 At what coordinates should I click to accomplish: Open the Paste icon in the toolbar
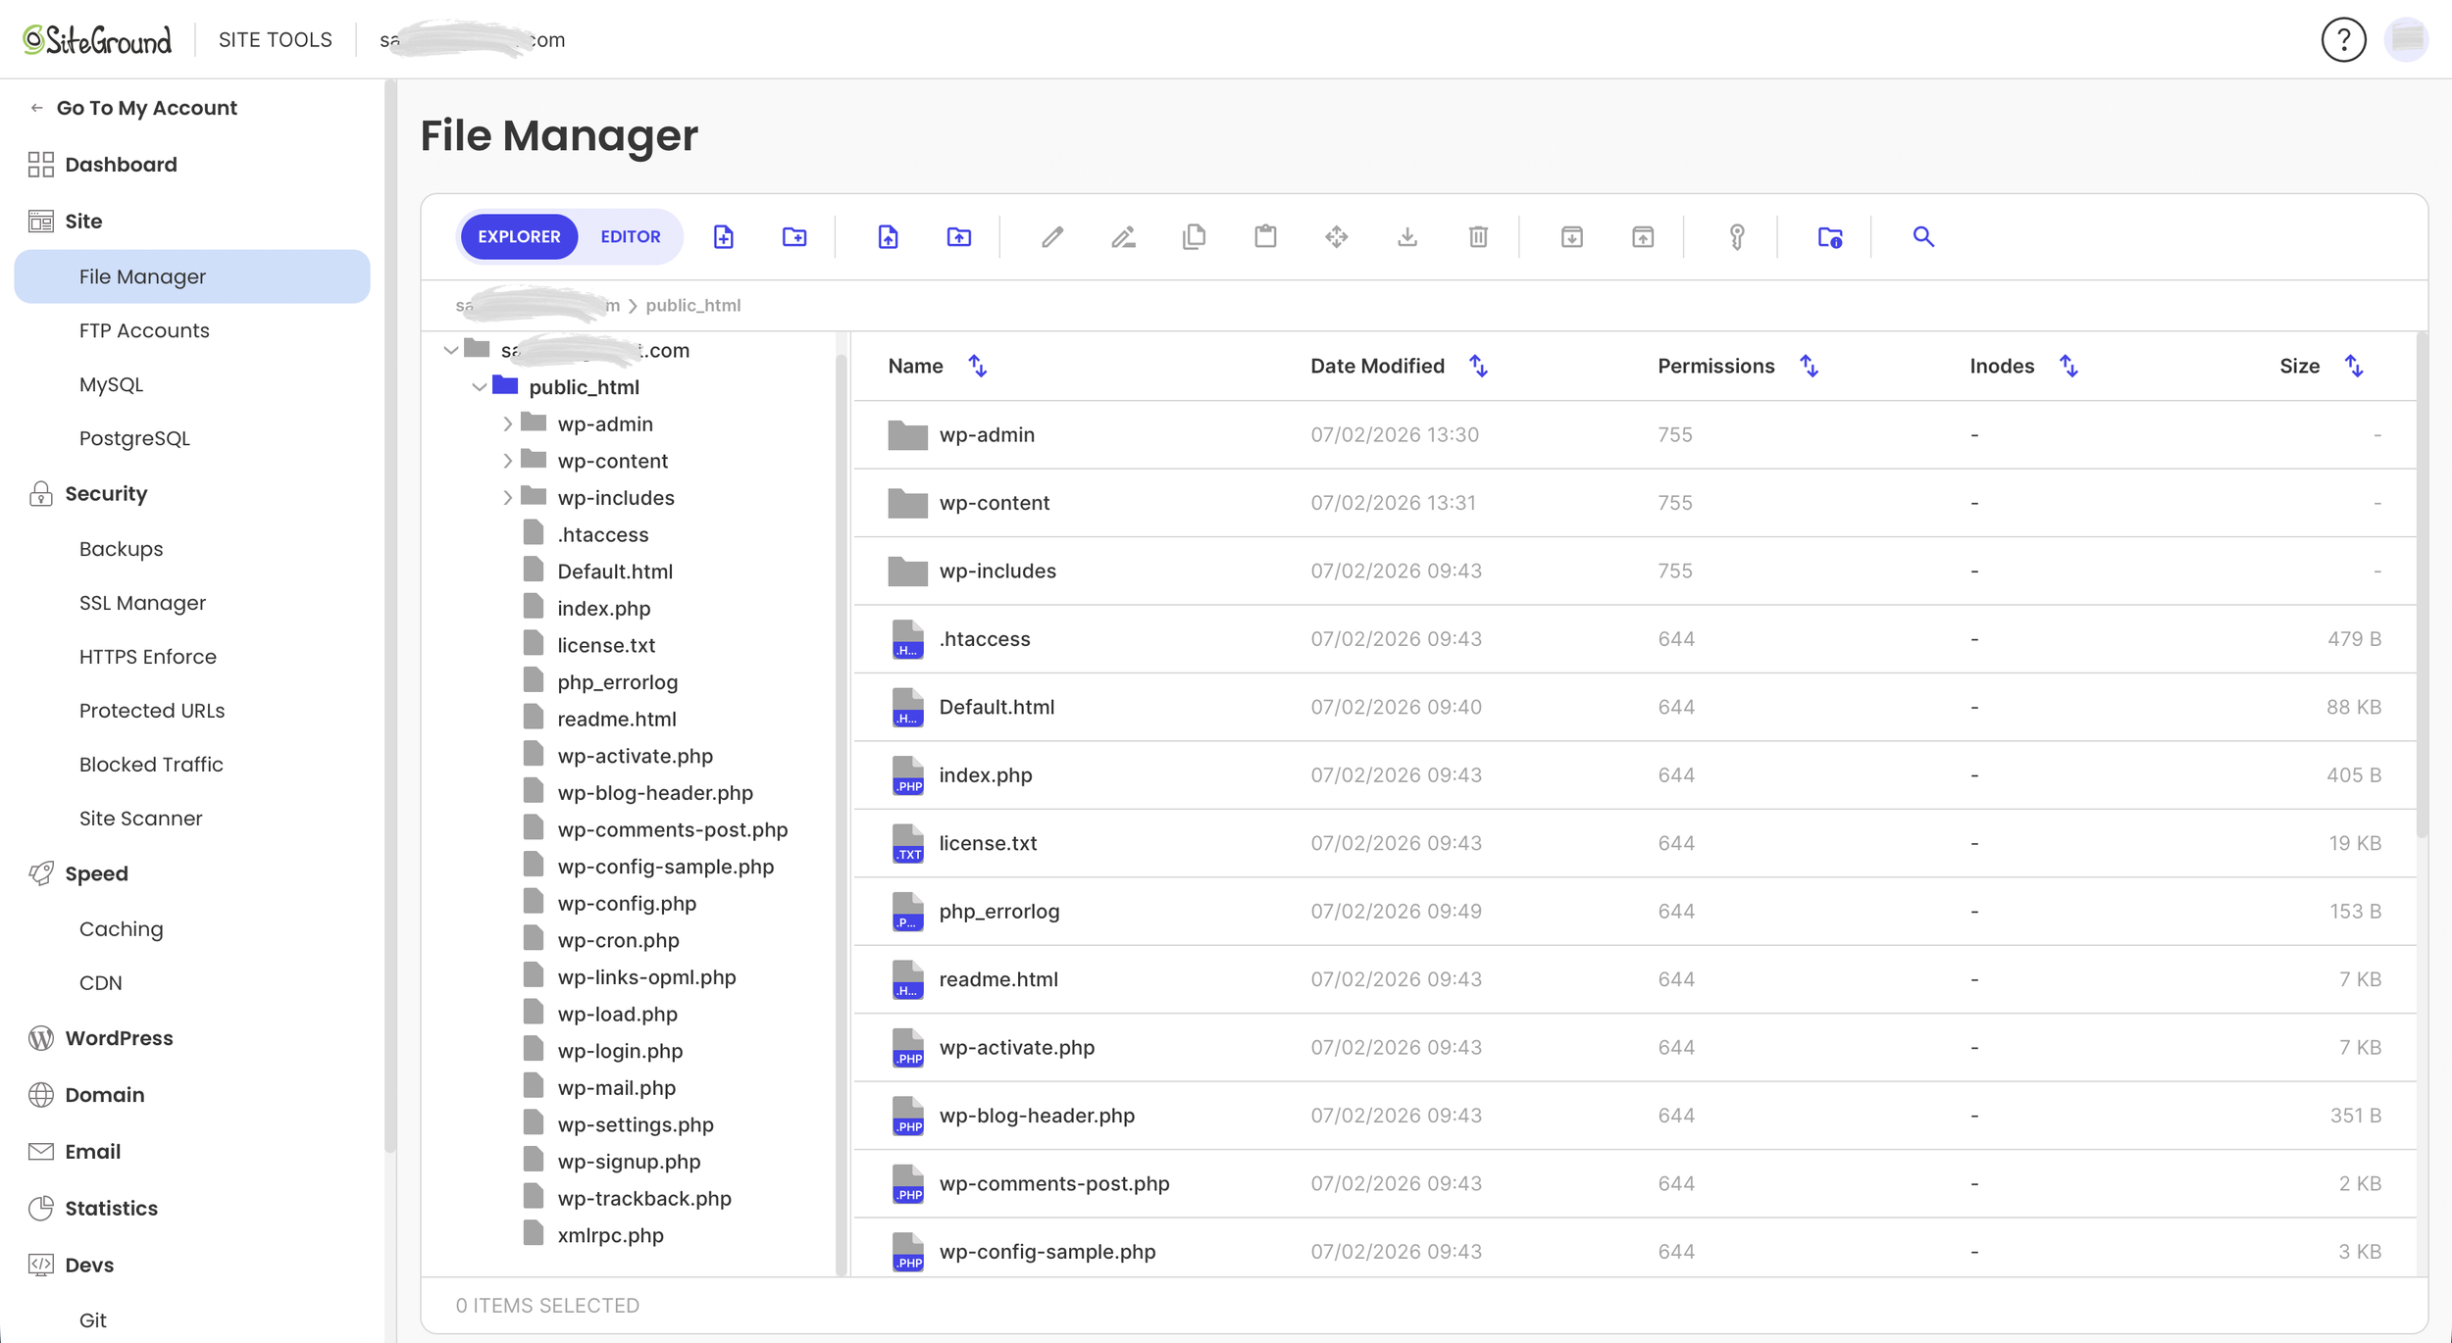click(x=1265, y=236)
